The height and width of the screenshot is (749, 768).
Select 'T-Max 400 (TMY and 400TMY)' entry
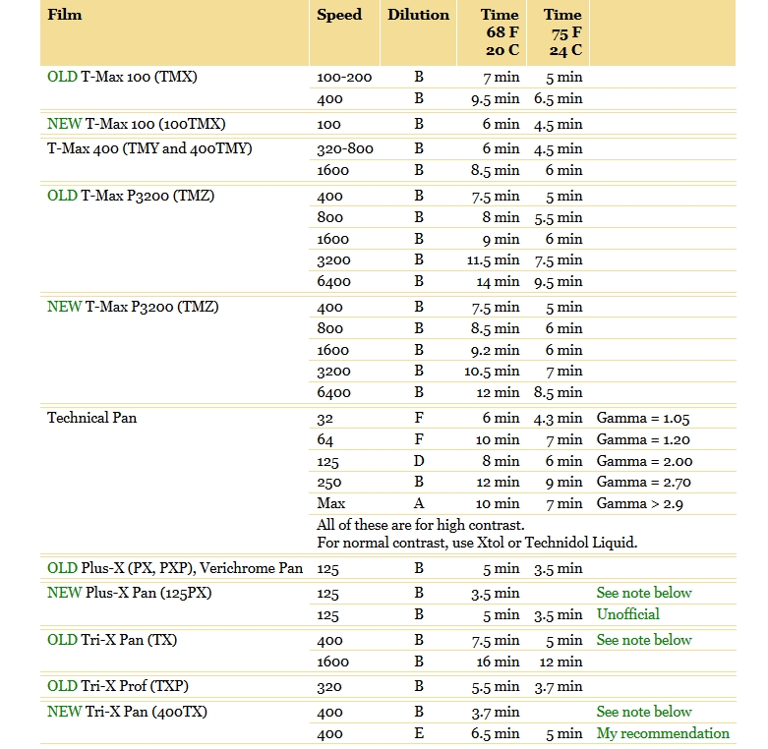pyautogui.click(x=149, y=148)
